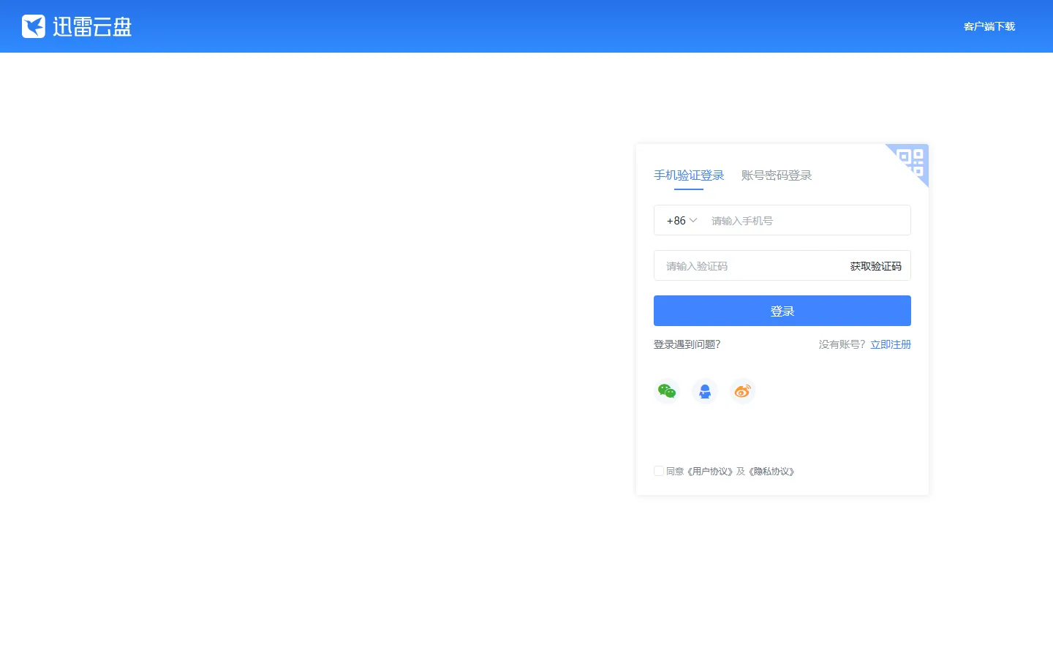
Task: Log in with QQ penguin icon
Action: 705,391
